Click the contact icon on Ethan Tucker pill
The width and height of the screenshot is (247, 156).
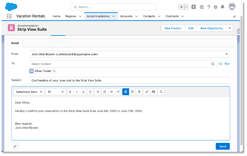click(32, 71)
